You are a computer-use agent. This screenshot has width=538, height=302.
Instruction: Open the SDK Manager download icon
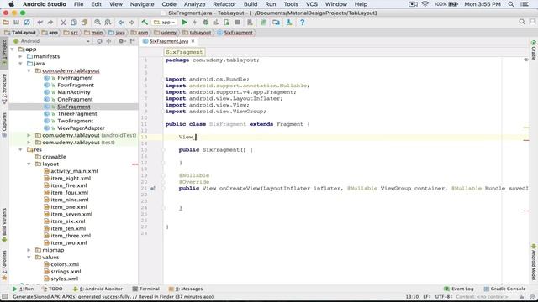[x=289, y=23]
